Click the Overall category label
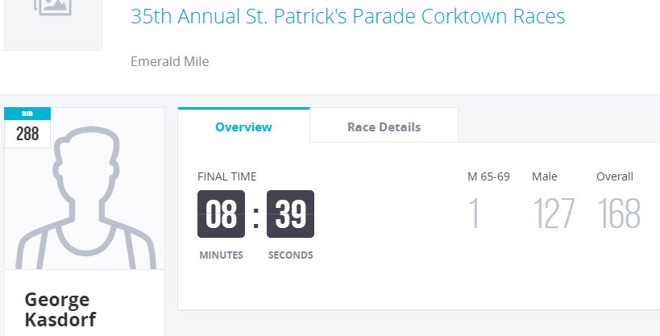The image size is (660, 336). click(x=615, y=176)
